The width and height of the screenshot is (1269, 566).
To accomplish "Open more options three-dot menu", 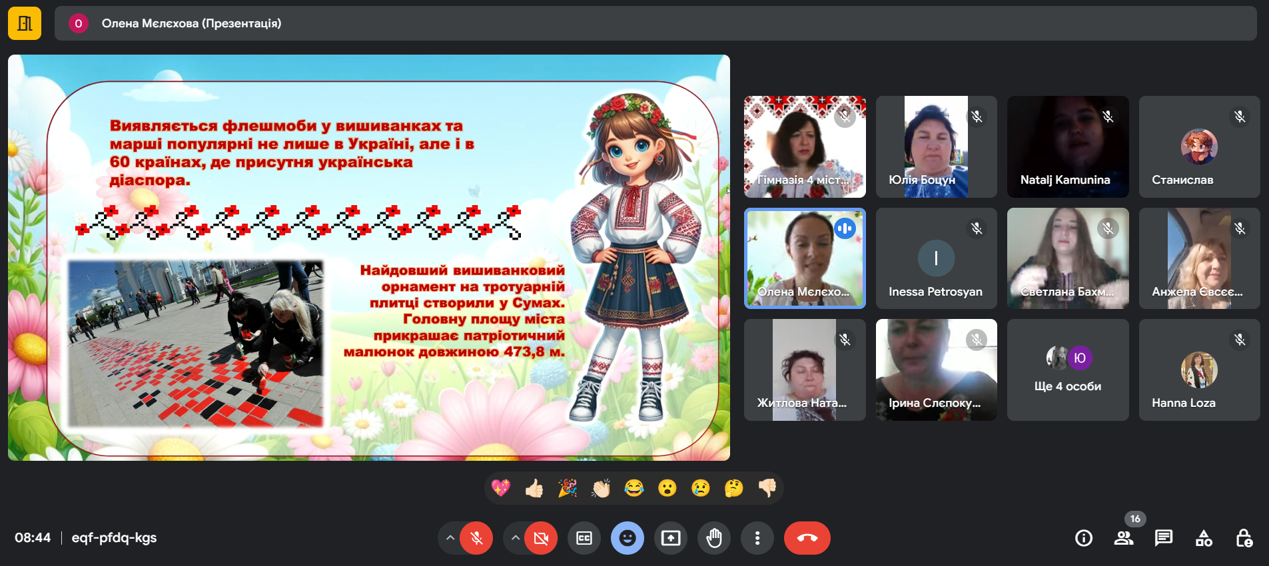I will pyautogui.click(x=757, y=538).
